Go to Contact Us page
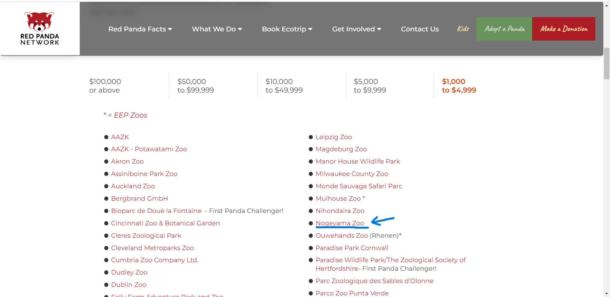 [420, 29]
